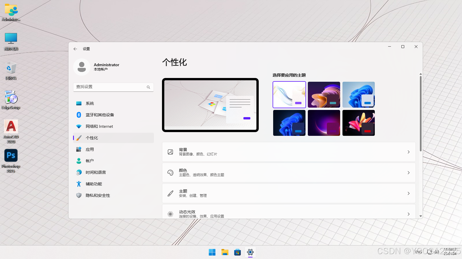Click the Settings gear taskbar icon
The width and height of the screenshot is (462, 259).
click(250, 252)
